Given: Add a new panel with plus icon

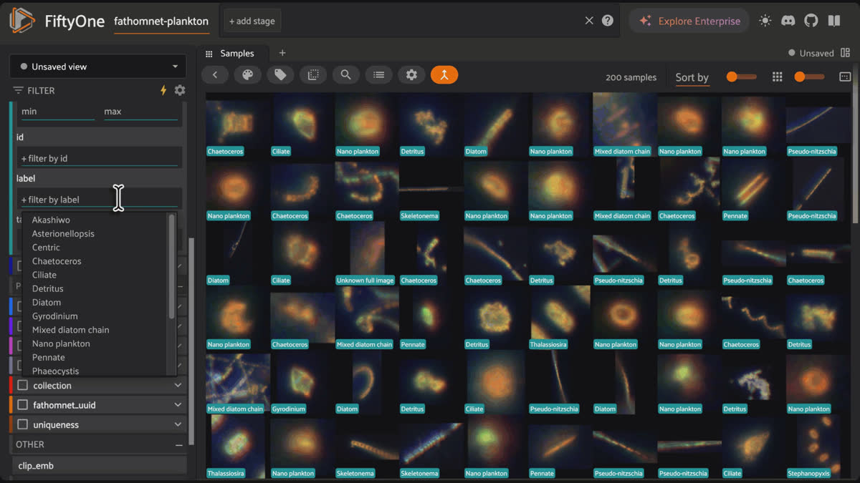Looking at the screenshot, I should [x=282, y=53].
